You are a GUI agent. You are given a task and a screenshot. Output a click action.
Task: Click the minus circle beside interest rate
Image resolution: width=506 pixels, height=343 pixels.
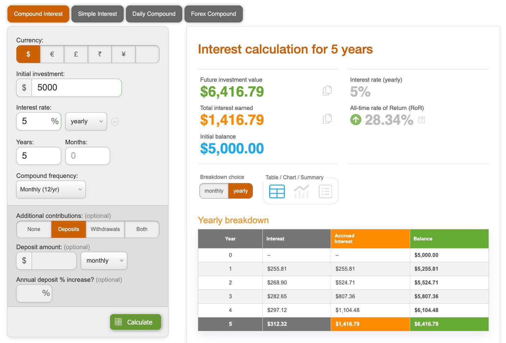coord(115,122)
